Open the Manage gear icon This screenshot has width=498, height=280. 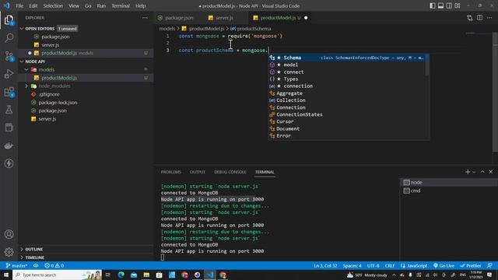[x=9, y=252]
